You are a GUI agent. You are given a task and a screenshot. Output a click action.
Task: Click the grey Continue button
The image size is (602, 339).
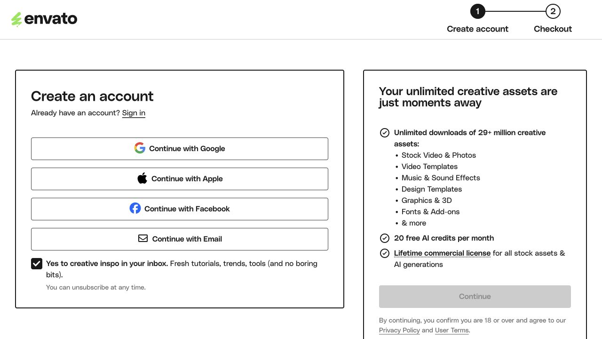[475, 297]
